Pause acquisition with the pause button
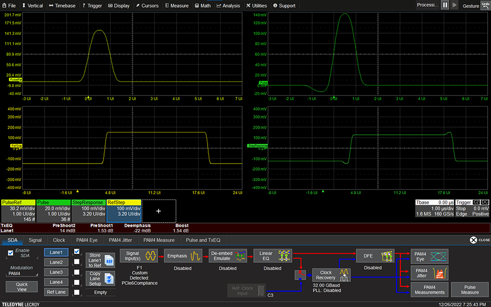This screenshot has height=307, width=491. tap(445, 5)
